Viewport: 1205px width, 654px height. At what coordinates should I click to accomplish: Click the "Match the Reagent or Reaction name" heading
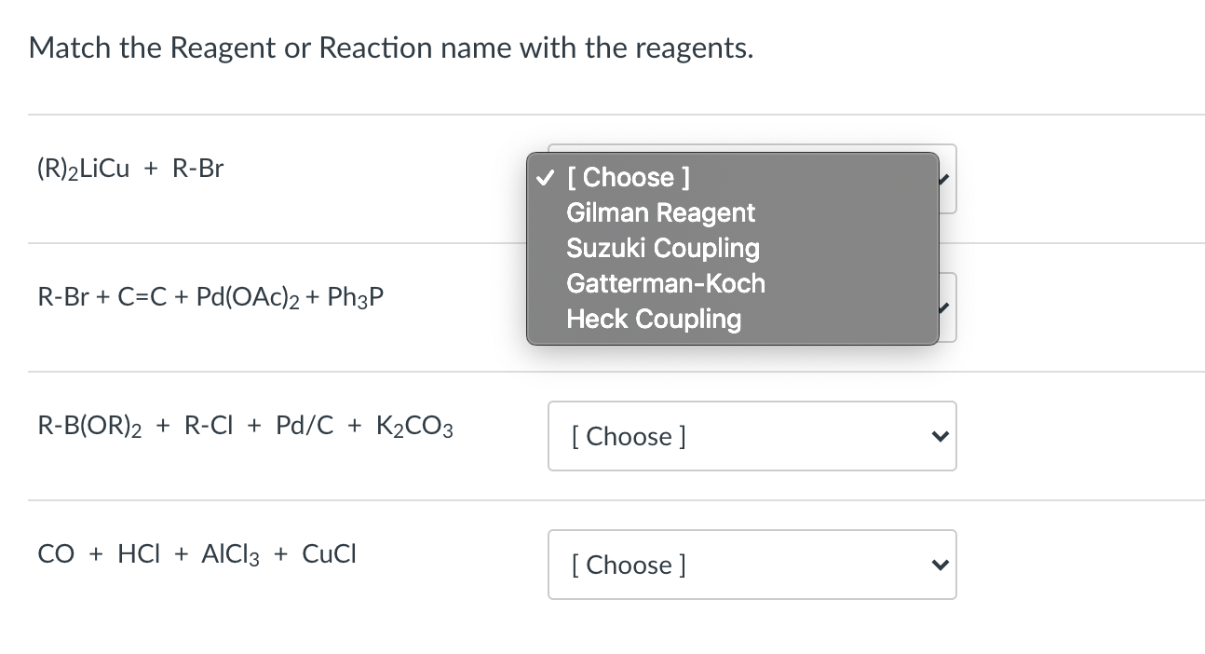(391, 48)
